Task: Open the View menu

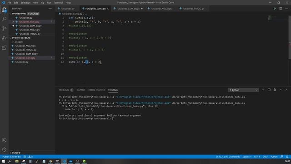Action: pos(35,3)
